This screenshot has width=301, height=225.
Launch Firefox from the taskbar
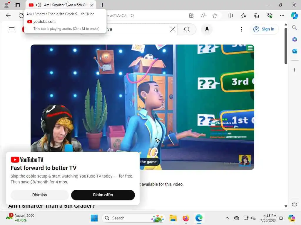click(x=186, y=218)
